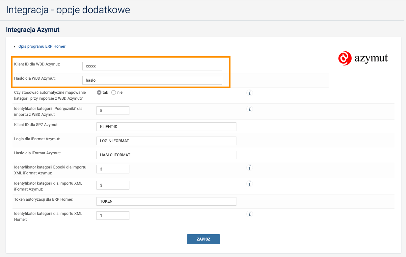Image resolution: width=406 pixels, height=257 pixels.
Task: Click info icon beside Podręczniki category identifier
Action: point(250,109)
